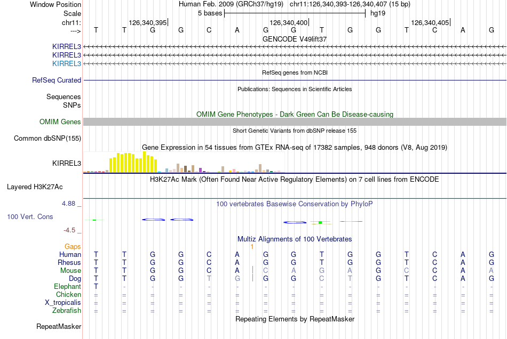Viewport: 507px width, 339px height.
Task: Select the Common dbSNP(155) label
Action: coord(47,138)
